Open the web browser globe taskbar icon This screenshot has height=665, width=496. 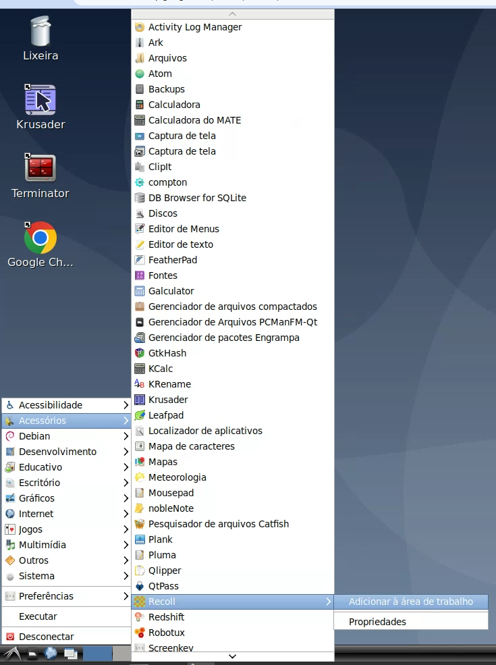(51, 654)
